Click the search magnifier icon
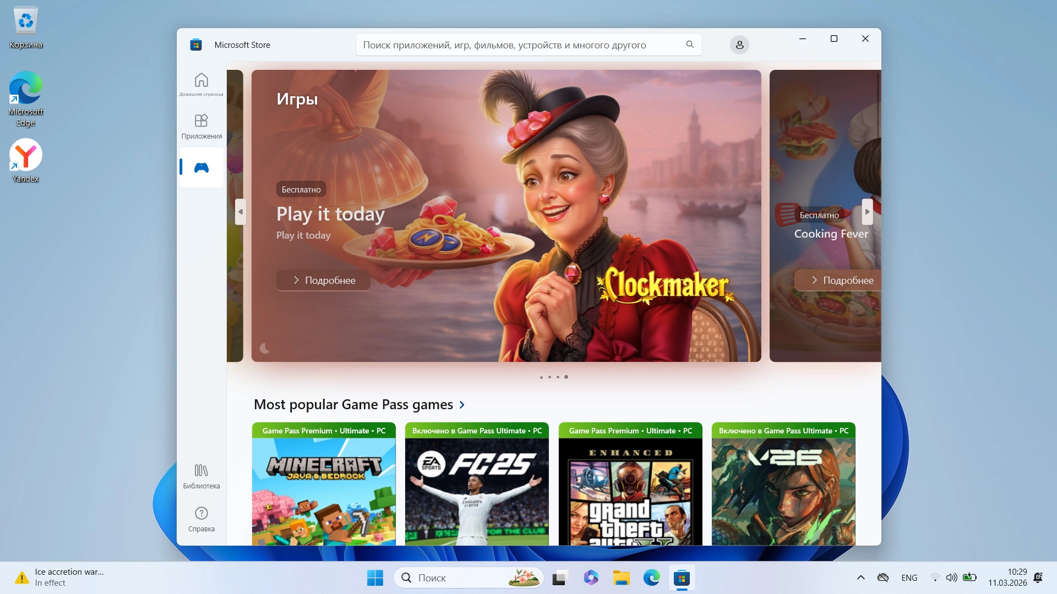Screen dimensions: 1057x594 [690, 45]
